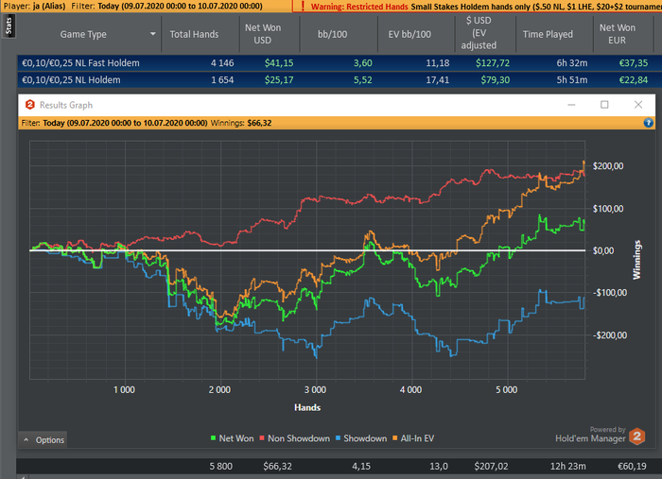Click the Results Graph title bar text
The image size is (662, 479).
(66, 105)
